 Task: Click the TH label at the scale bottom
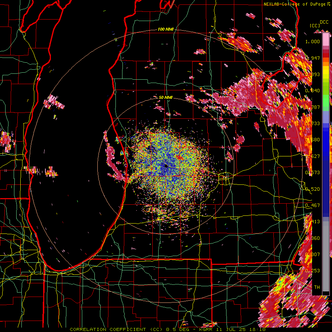(x=317, y=287)
